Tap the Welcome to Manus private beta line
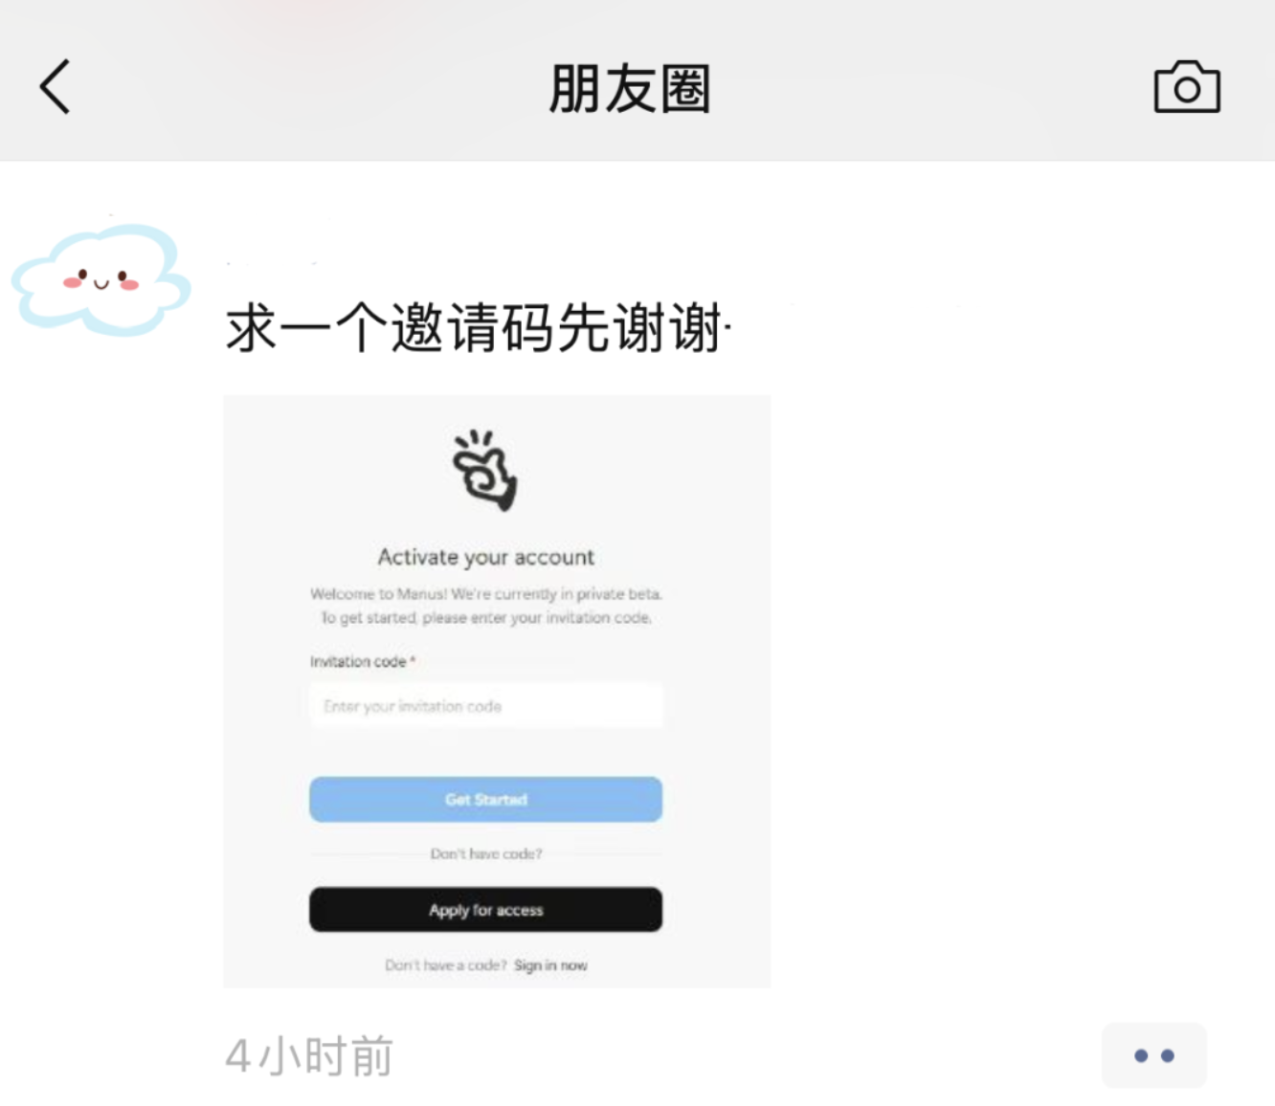Image resolution: width=1275 pixels, height=1106 pixels. pyautogui.click(x=485, y=594)
